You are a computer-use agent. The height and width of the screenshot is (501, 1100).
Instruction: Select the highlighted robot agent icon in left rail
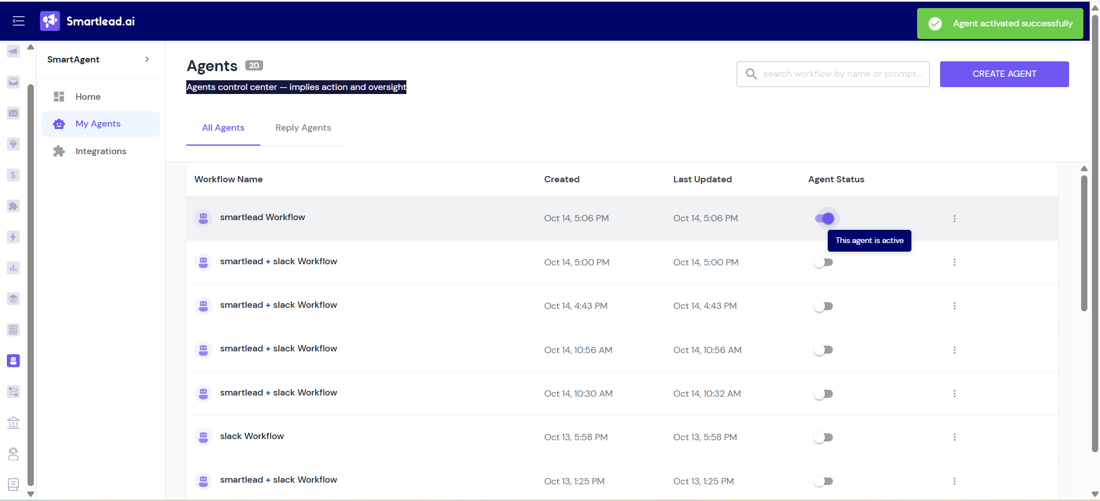tap(13, 361)
